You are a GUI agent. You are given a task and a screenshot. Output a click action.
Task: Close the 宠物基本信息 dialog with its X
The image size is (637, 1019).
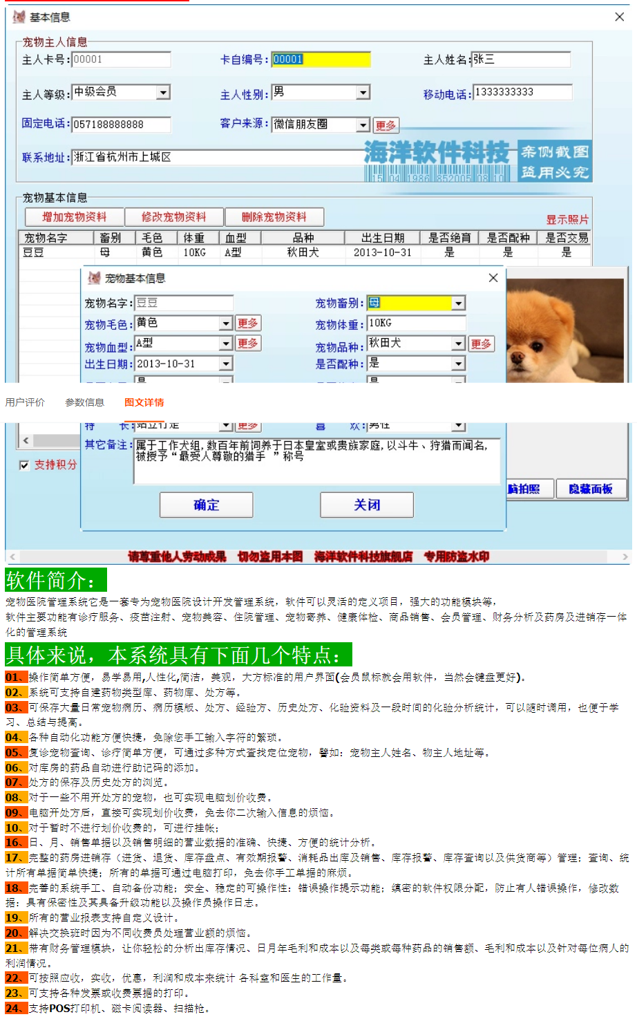pos(493,278)
